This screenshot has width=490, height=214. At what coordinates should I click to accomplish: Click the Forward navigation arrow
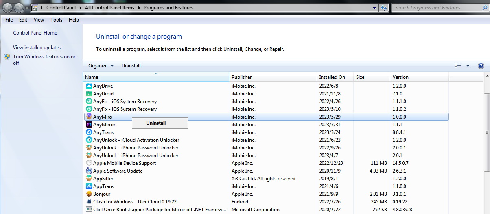click(19, 8)
